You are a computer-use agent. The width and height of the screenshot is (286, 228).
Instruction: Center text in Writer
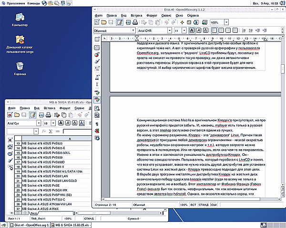pos(221,30)
